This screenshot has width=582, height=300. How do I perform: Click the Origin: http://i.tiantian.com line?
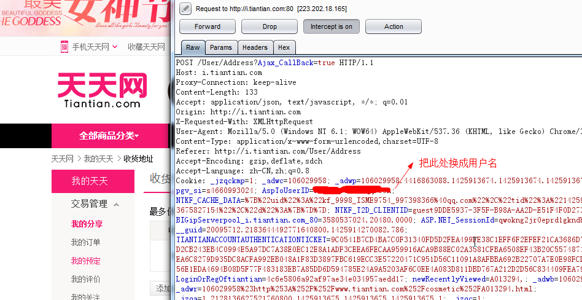(238, 112)
